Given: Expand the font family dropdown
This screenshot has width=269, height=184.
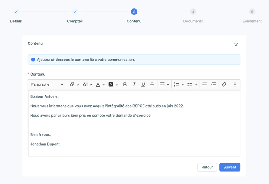Looking at the screenshot, I should coord(74,84).
